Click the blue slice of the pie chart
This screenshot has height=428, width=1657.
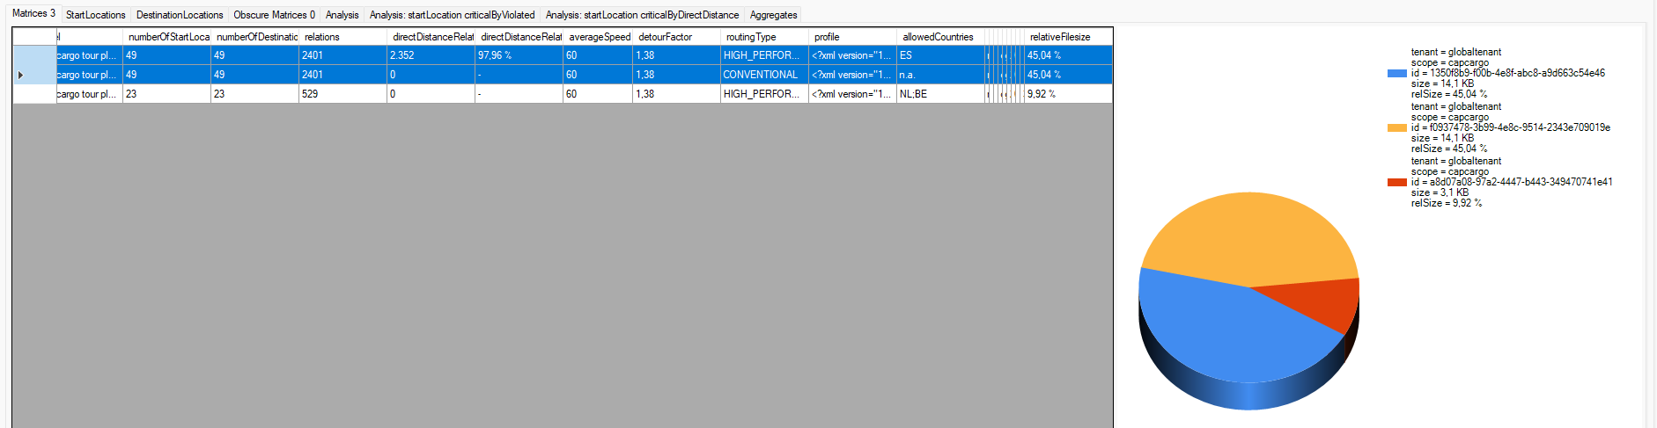(1224, 334)
